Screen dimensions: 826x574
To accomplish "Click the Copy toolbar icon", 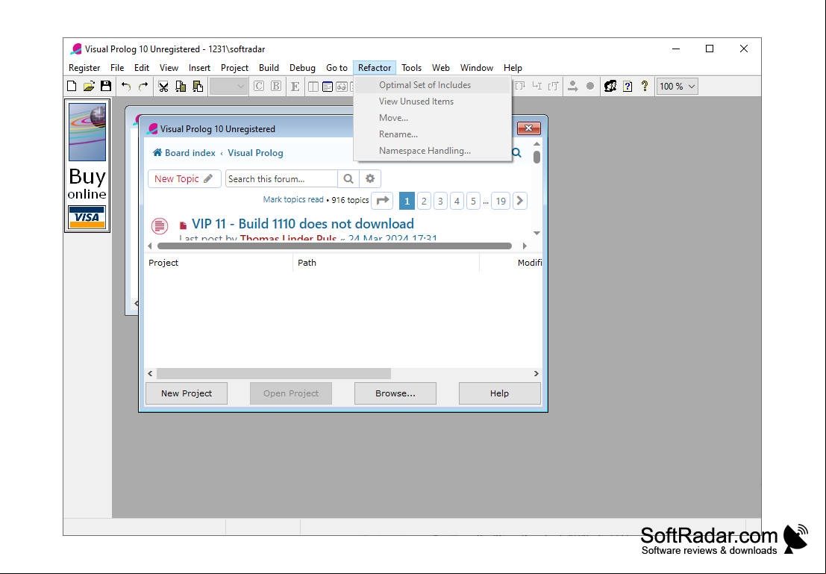I will coord(181,86).
